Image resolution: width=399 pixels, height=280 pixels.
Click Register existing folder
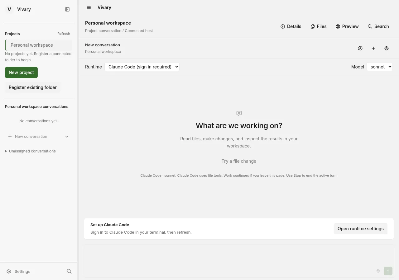(x=33, y=87)
